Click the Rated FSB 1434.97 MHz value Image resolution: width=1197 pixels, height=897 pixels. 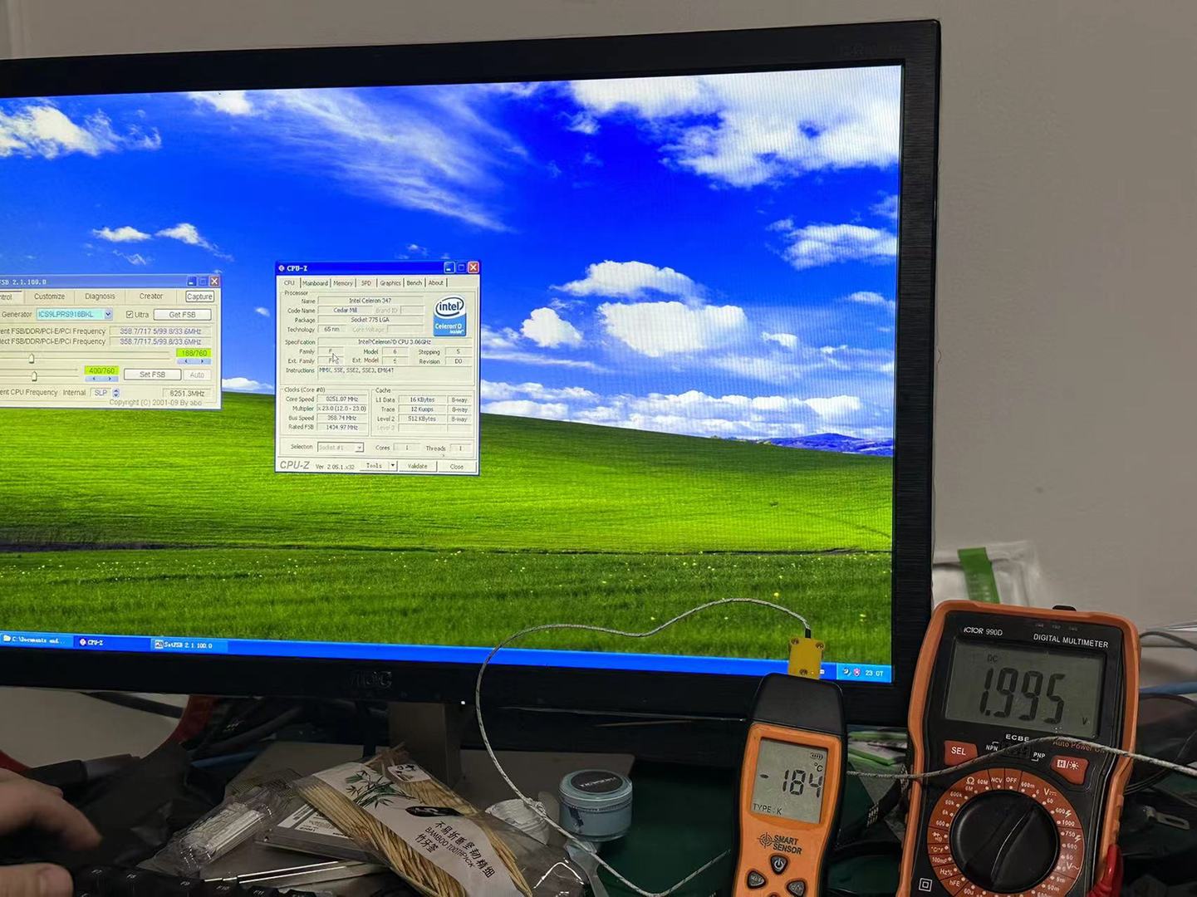(341, 427)
